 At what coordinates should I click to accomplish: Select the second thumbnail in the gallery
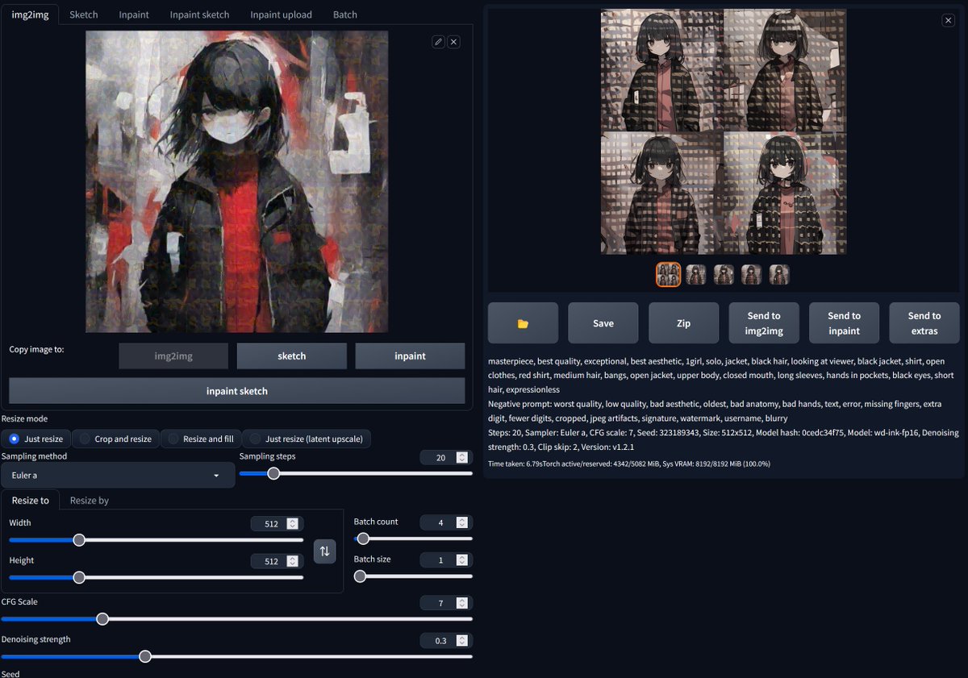coord(695,274)
